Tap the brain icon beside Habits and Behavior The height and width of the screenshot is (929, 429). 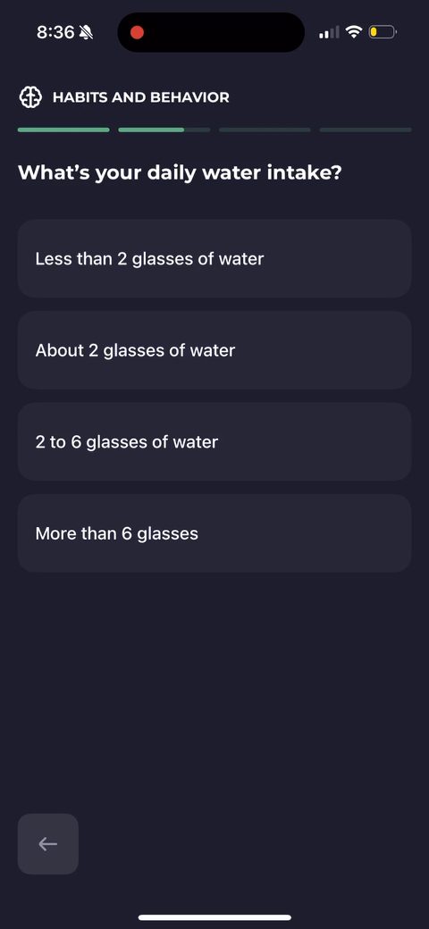click(x=30, y=97)
